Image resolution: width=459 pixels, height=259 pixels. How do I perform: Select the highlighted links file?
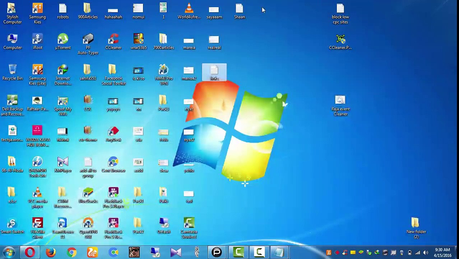tap(214, 72)
